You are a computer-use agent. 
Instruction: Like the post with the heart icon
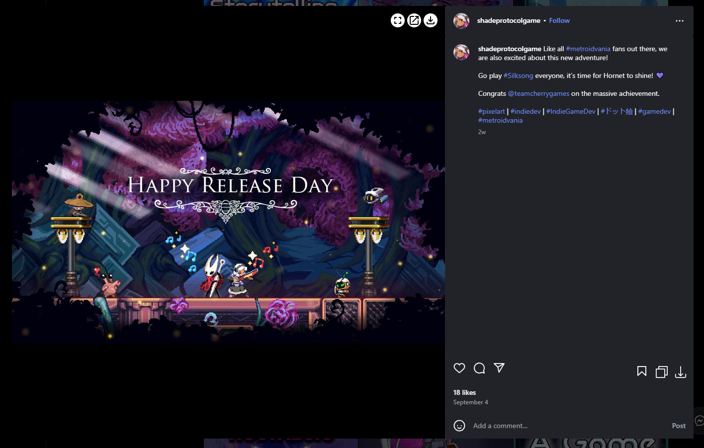[x=459, y=368]
